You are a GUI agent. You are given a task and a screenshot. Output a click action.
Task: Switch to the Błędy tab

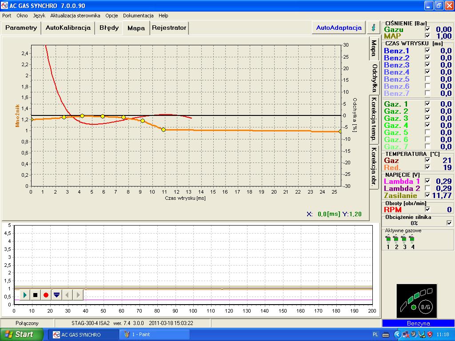(109, 28)
